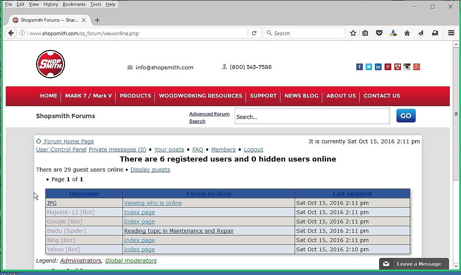The image size is (461, 275).
Task: Open site information icon in the address bar
Action: pyautogui.click(x=22, y=33)
